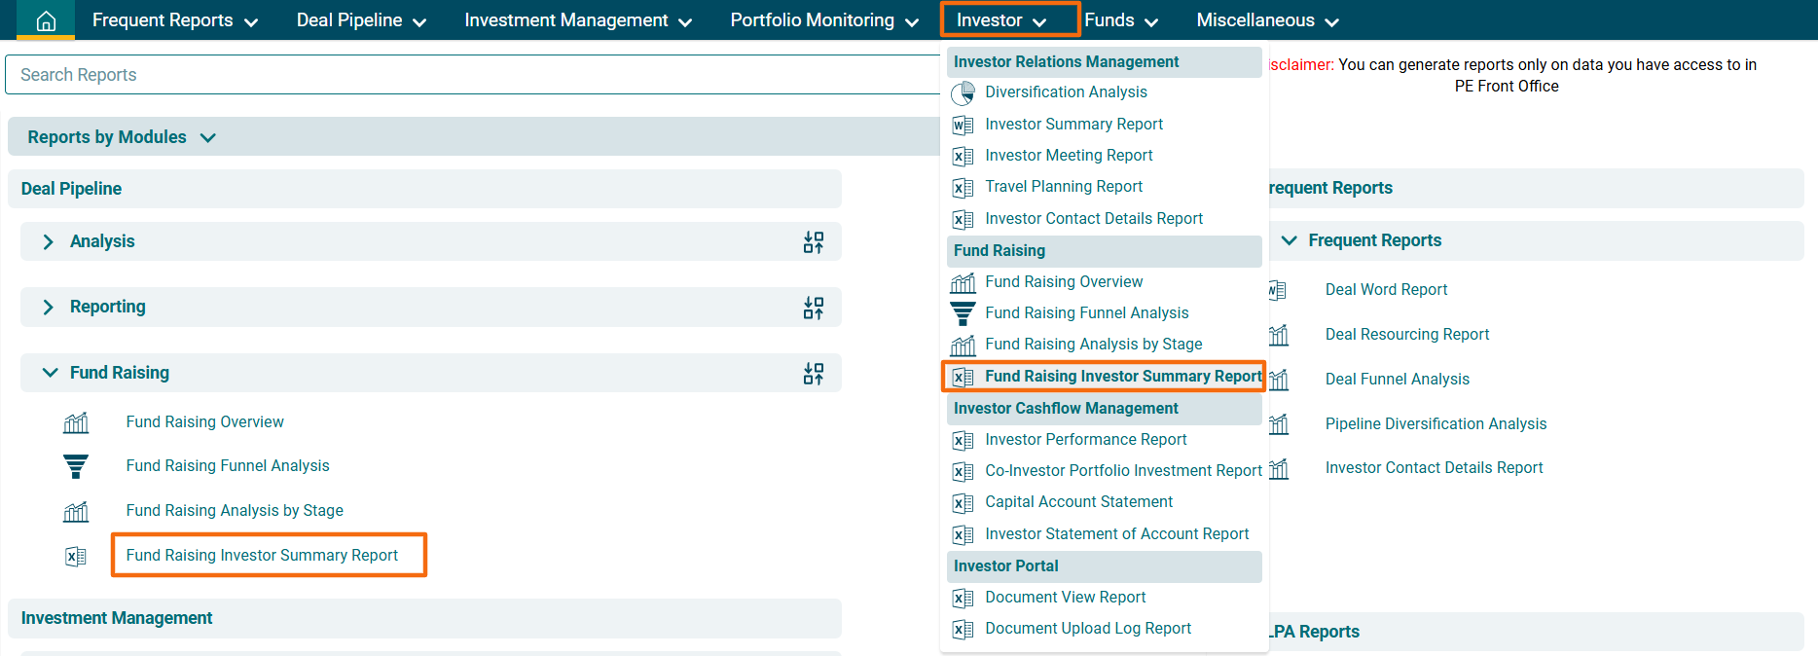
Task: Click the sort icon in Analysis row
Action: pyautogui.click(x=813, y=242)
